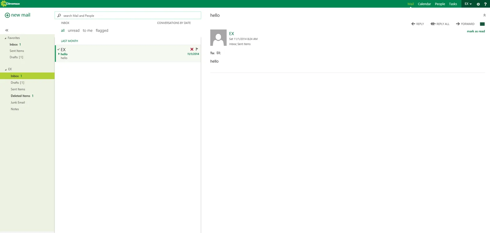Screen dimensions: 490x233
Task: Click the search magnifier icon
Action: (59, 16)
